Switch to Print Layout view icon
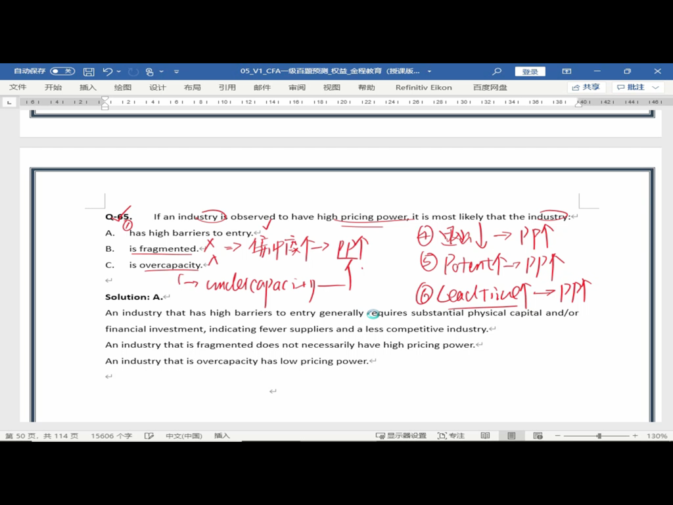The image size is (673, 505). (x=511, y=436)
